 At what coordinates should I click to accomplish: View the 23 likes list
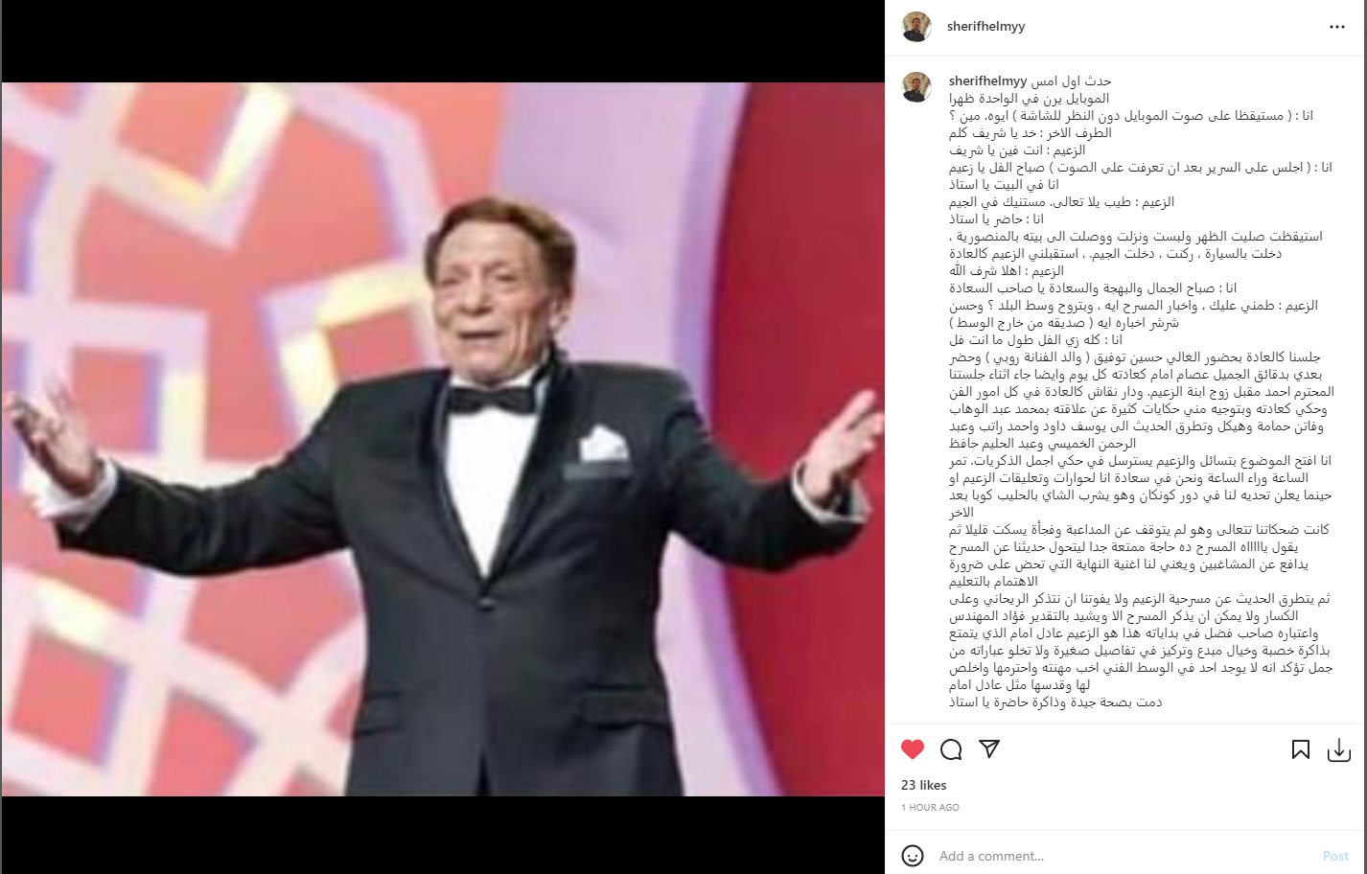click(x=924, y=785)
